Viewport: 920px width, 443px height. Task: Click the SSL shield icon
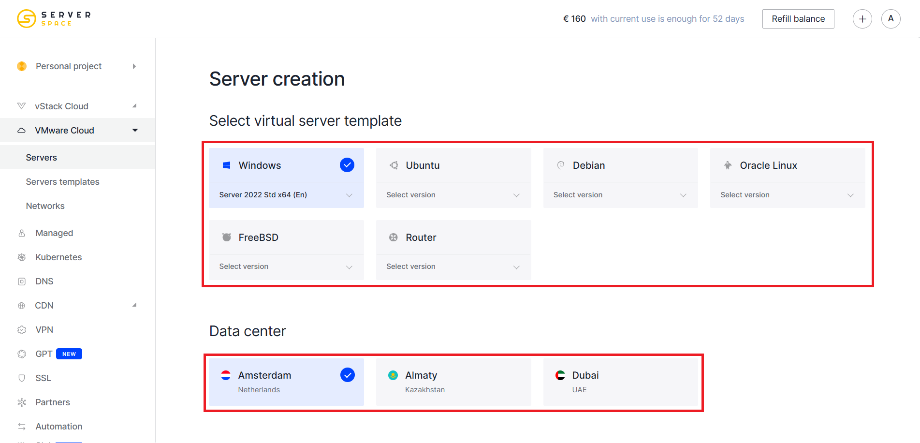point(22,378)
